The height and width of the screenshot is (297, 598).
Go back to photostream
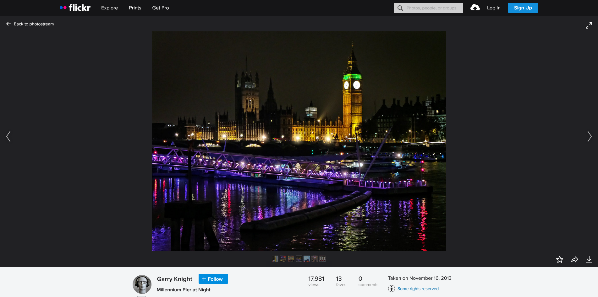pos(30,24)
